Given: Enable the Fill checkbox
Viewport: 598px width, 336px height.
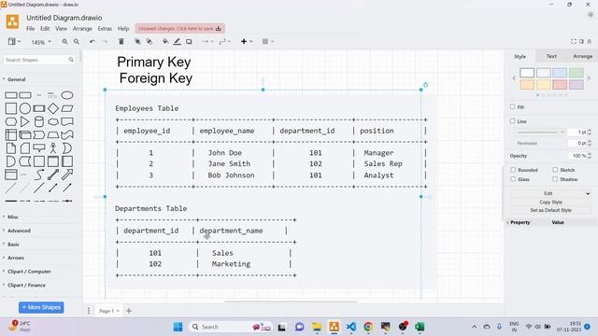Looking at the screenshot, I should pyautogui.click(x=513, y=106).
